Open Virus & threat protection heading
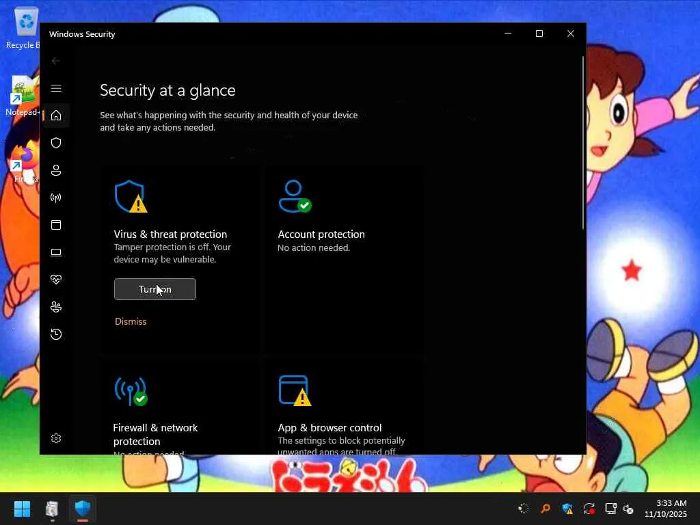Viewport: 700px width, 525px height. [x=170, y=234]
